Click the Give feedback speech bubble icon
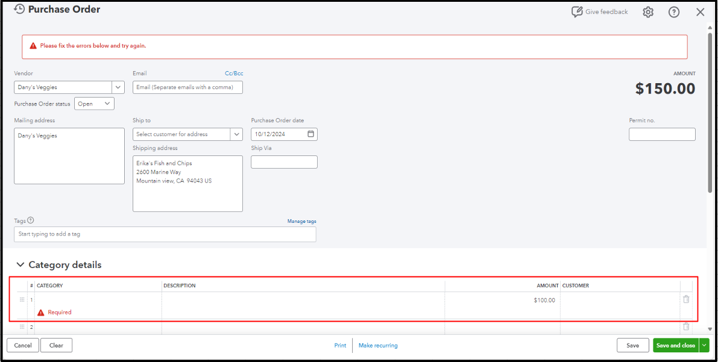Viewport: 718px width, 362px height. [577, 12]
